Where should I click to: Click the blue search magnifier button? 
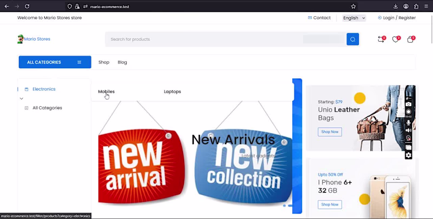point(353,39)
